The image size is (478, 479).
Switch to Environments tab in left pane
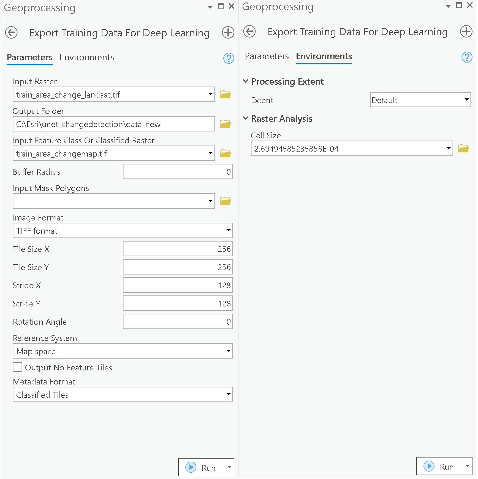pos(87,57)
